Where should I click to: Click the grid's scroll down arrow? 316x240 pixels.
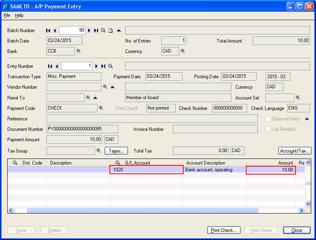[x=308, y=203]
